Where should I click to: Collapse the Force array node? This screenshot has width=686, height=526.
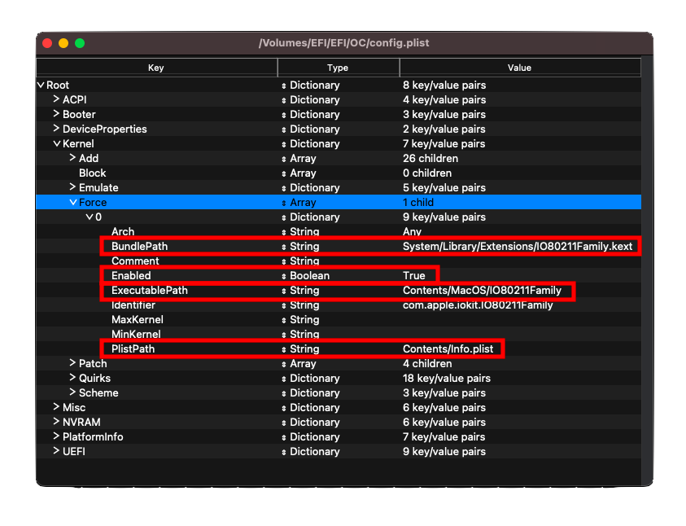coord(72,203)
